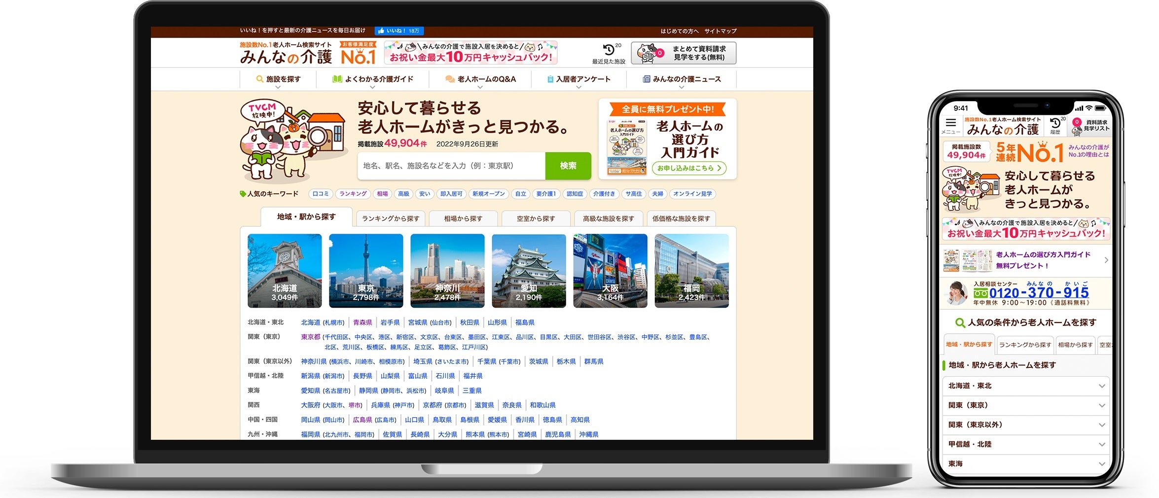Open 資料請求 見学リスト icon on phone

point(1090,126)
